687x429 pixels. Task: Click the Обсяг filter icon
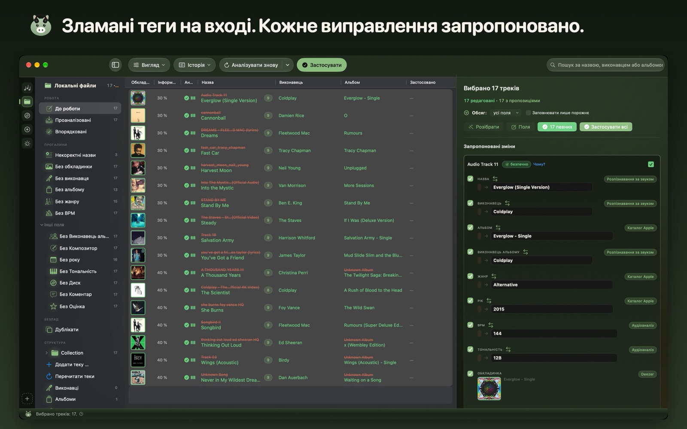(467, 113)
